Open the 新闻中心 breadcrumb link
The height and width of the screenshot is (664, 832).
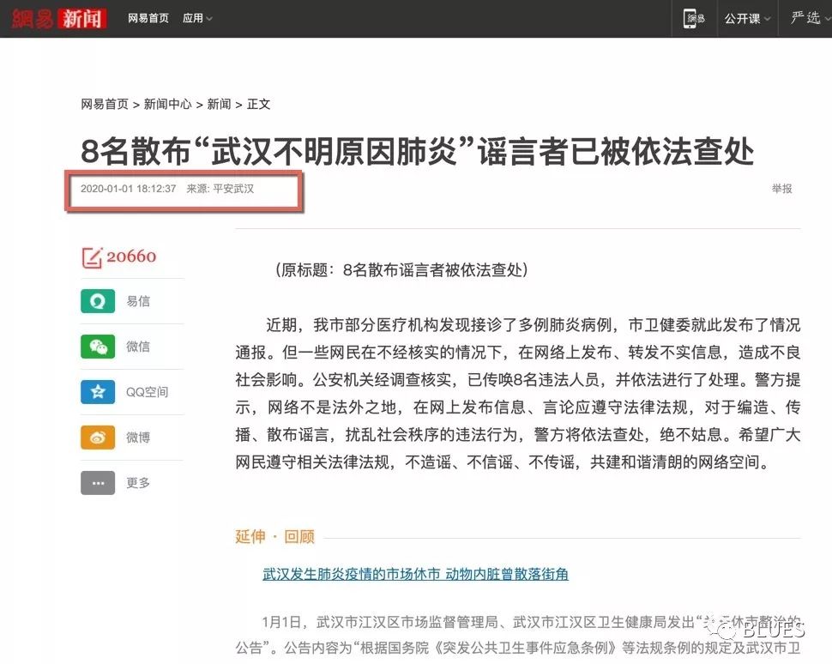(x=168, y=104)
